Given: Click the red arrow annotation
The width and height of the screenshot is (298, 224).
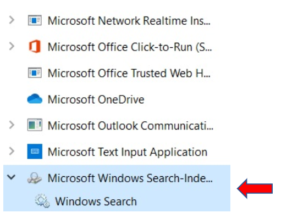Looking at the screenshot, I should 255,188.
